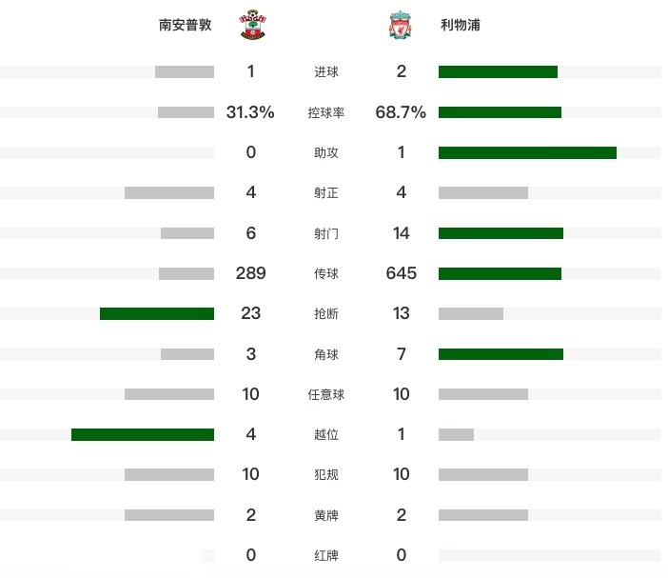This screenshot has width=668, height=578.
Task: Select the 红牌 stat label
Action: coord(325,555)
